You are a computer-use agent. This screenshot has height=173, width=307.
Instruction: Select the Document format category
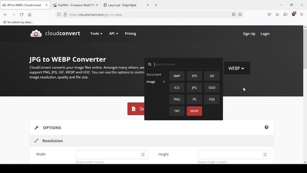154,74
